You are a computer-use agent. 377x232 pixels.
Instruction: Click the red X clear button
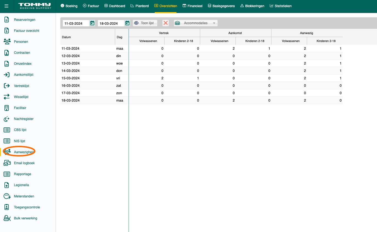tap(166, 23)
